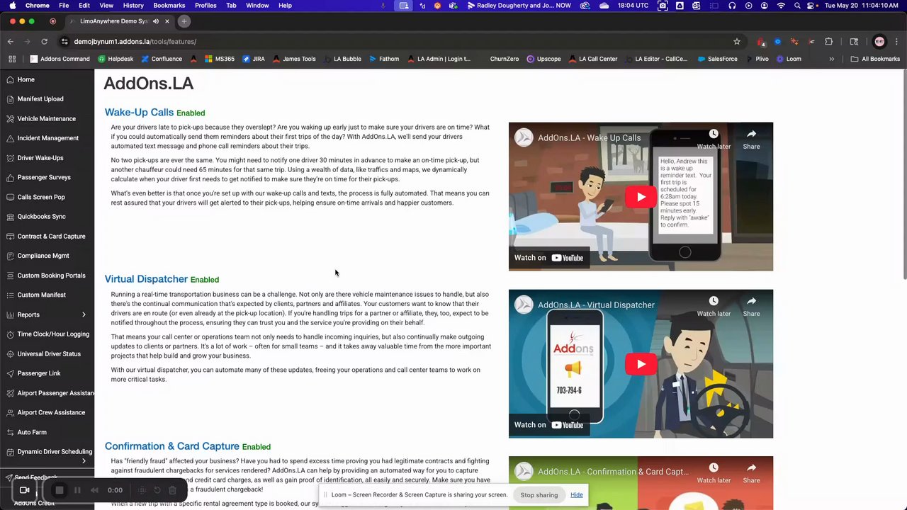Open Home in the sidebar
907x510 pixels.
pyautogui.click(x=26, y=79)
